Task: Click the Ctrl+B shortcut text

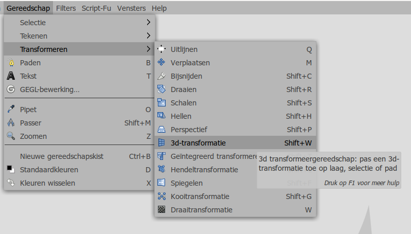Action: [140, 156]
